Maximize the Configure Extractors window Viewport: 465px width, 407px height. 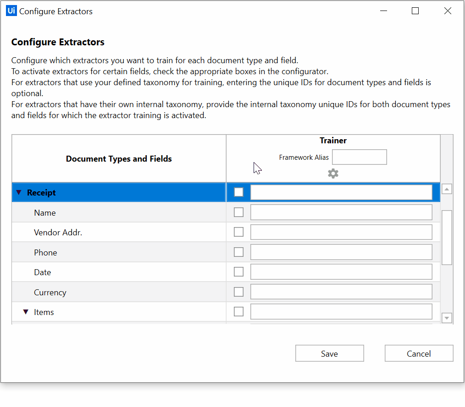[415, 11]
